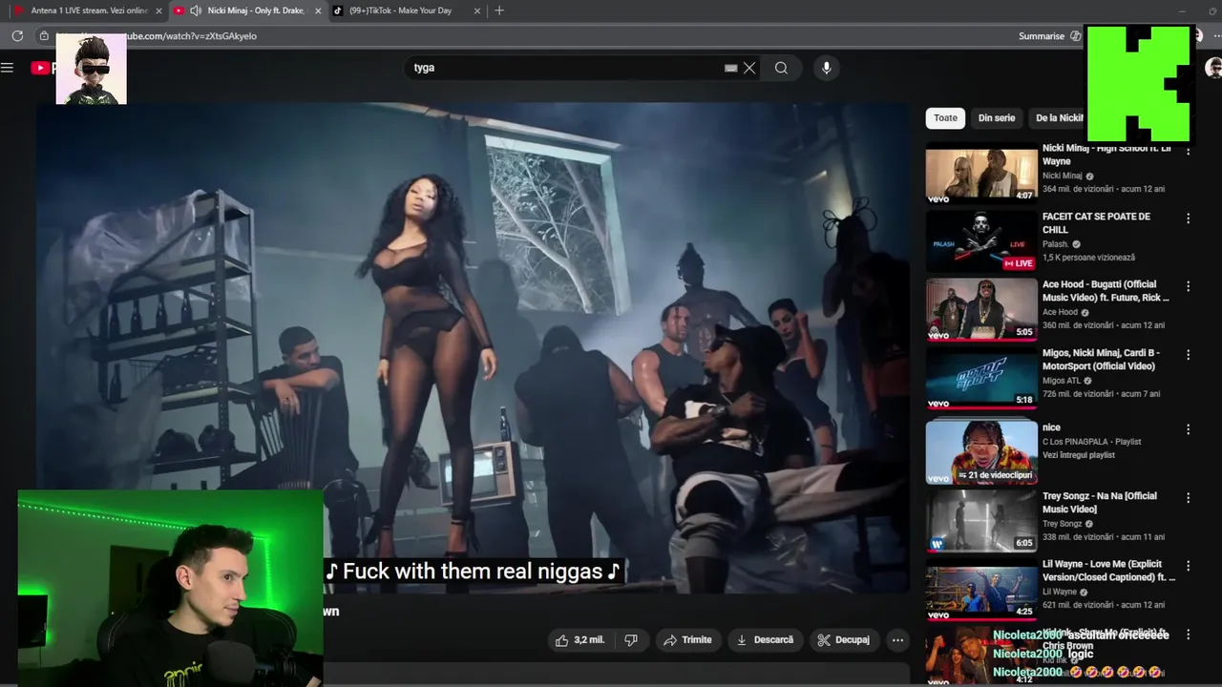Open more options for Trey Songz Na Na
1222x687 pixels.
pos(1189,498)
